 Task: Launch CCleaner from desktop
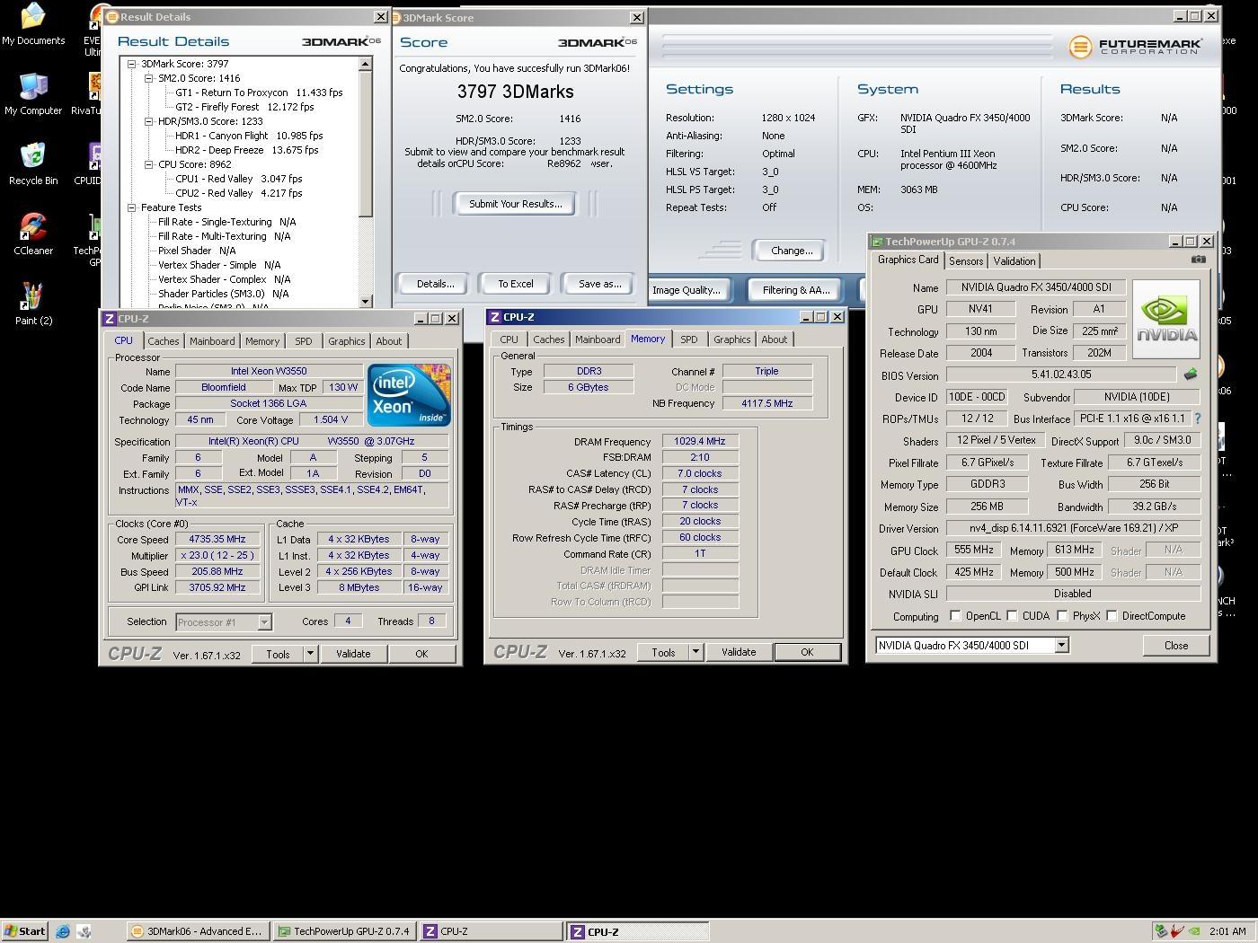[x=33, y=234]
